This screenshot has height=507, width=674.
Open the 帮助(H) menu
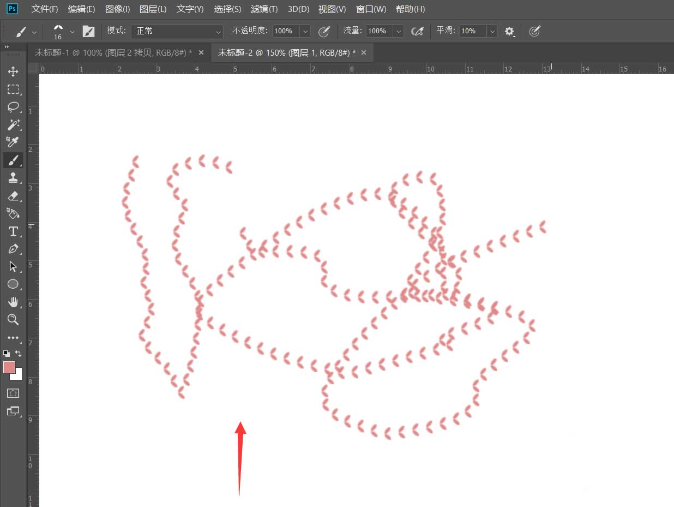click(410, 9)
